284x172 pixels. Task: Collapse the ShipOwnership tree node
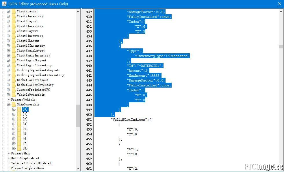(8, 104)
